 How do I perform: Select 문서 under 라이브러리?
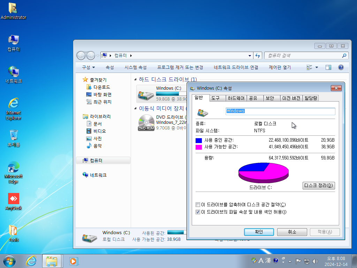[x=94, y=124]
